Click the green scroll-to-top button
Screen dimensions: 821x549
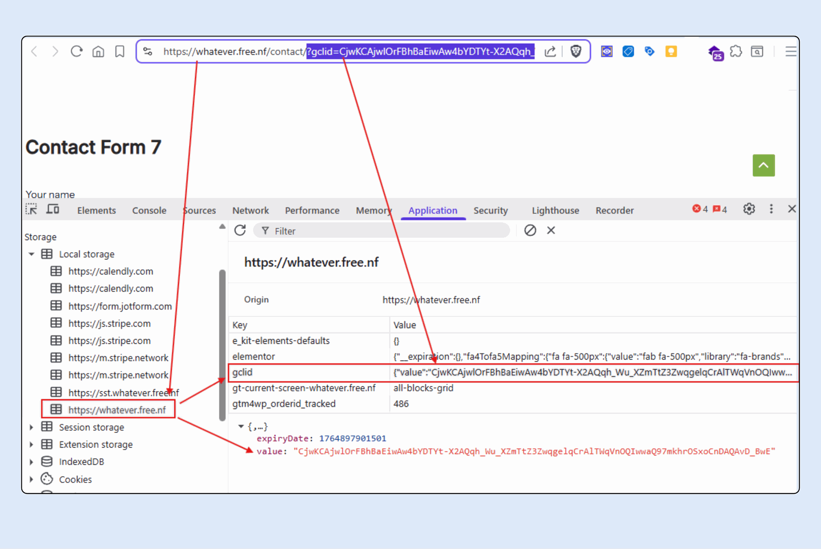(763, 165)
